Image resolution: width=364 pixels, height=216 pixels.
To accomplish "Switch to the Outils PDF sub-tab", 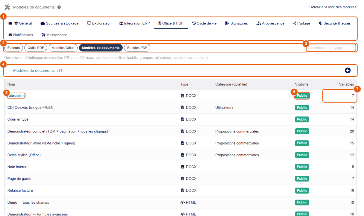I will point(36,48).
